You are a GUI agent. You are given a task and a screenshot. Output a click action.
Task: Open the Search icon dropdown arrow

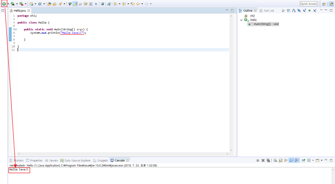click(64, 4)
